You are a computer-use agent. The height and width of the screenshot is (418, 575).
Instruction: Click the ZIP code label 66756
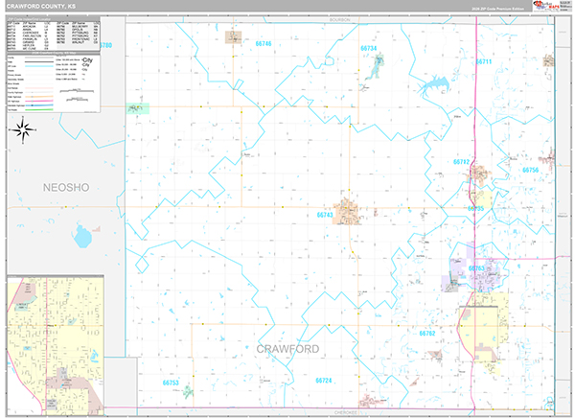(x=530, y=170)
